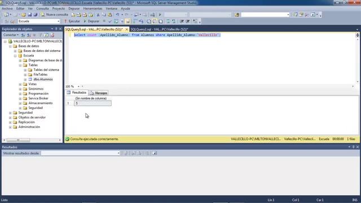The height and width of the screenshot is (203, 361).
Task: Uncomment the selected lines
Action: [x=174, y=21]
